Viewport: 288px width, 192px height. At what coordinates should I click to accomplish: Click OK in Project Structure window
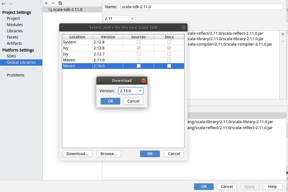click(x=204, y=187)
